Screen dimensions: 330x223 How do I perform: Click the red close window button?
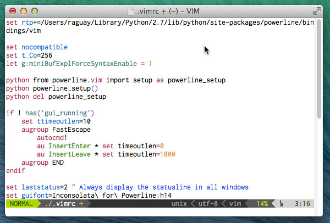coord(13,11)
